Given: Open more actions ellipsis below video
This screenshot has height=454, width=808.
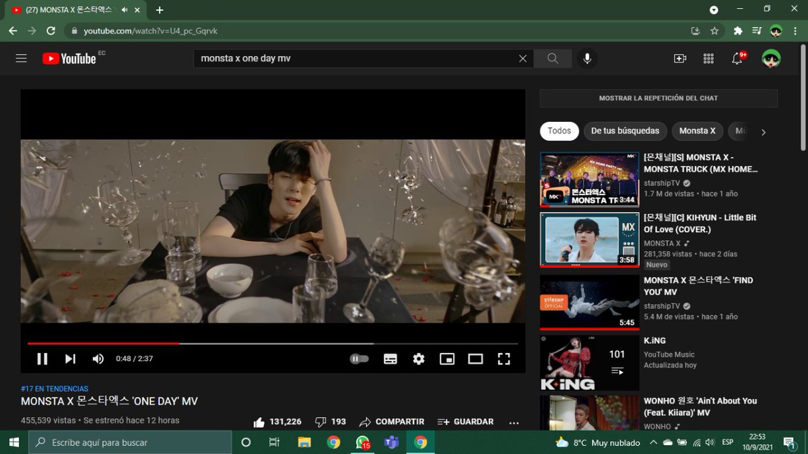Looking at the screenshot, I should (x=514, y=422).
